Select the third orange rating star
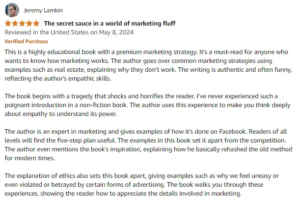299x200 pixels. [22, 23]
